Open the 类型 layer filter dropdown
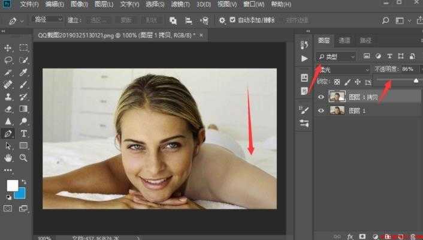 pyautogui.click(x=336, y=56)
